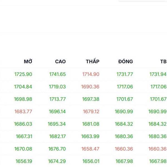Click the CAO column header
This screenshot has width=167, height=167.
pos(60,62)
